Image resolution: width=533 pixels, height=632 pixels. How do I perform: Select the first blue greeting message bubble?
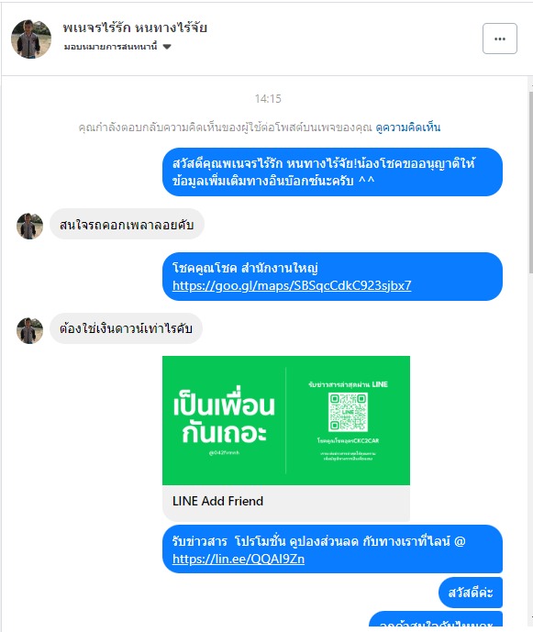click(333, 172)
